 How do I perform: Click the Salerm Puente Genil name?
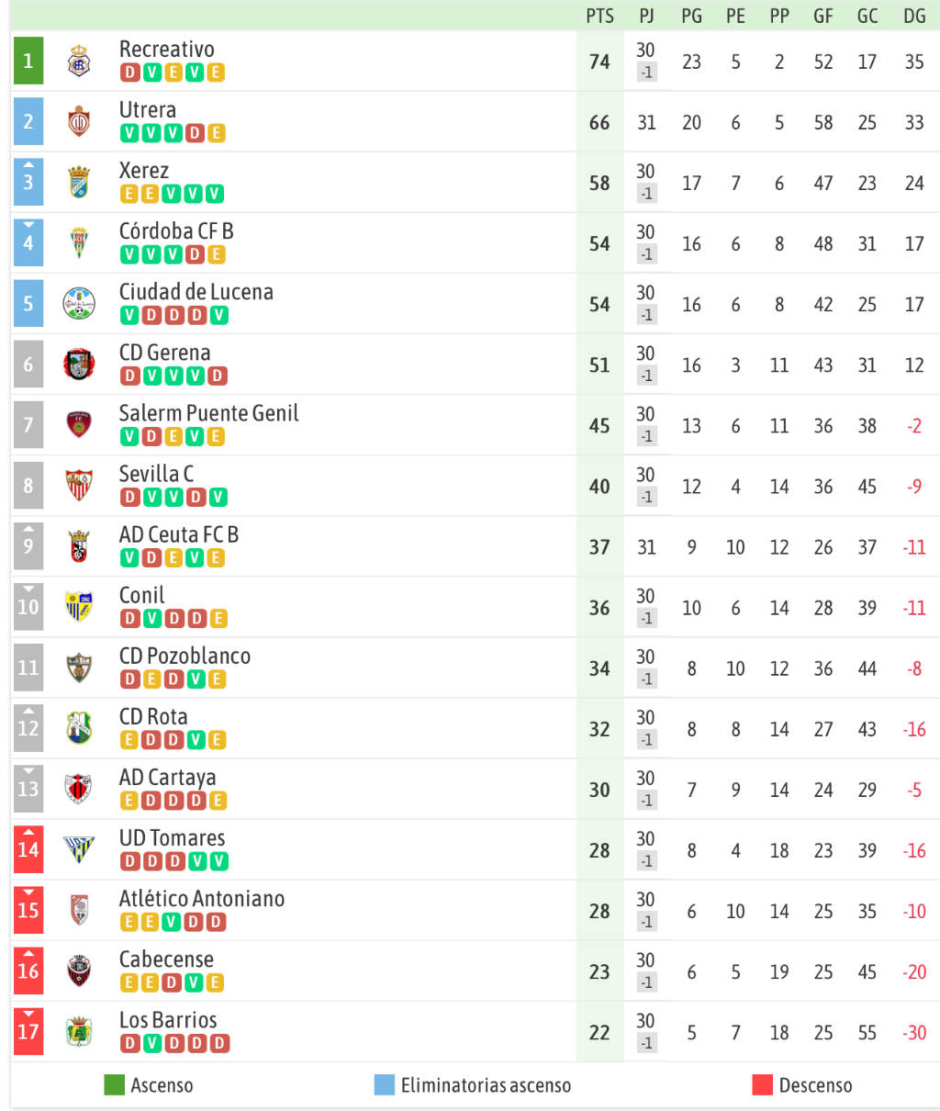pyautogui.click(x=209, y=413)
